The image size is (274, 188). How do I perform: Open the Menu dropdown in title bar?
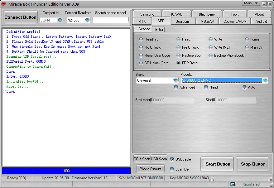[251, 3]
